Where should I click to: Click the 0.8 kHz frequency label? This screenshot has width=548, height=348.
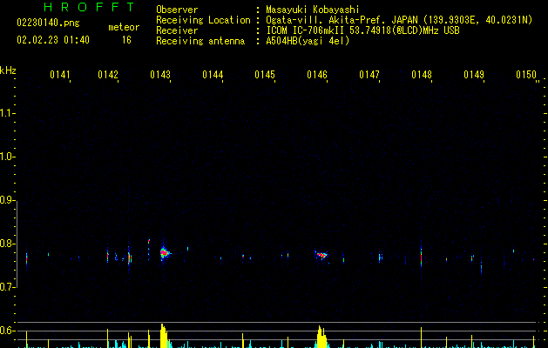(6, 244)
